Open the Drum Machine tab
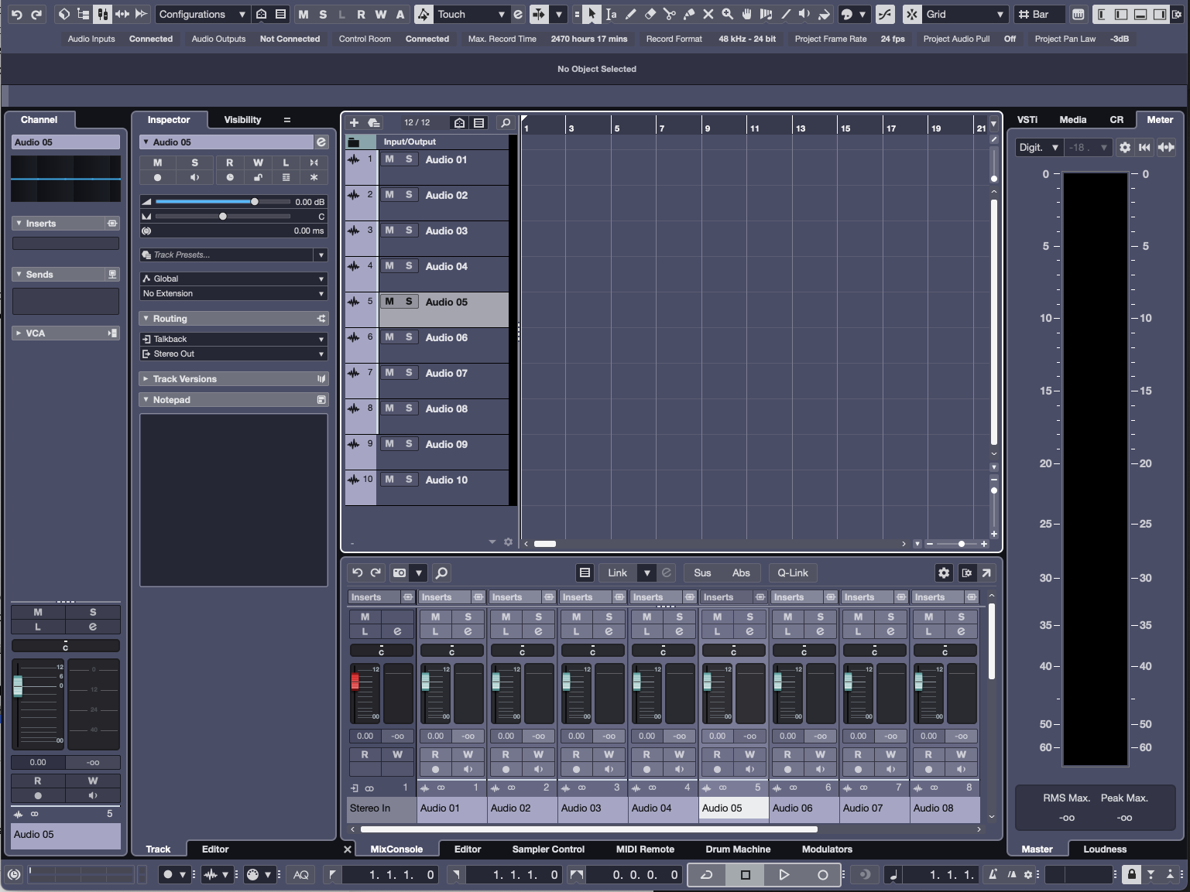The width and height of the screenshot is (1190, 892). pyautogui.click(x=737, y=849)
